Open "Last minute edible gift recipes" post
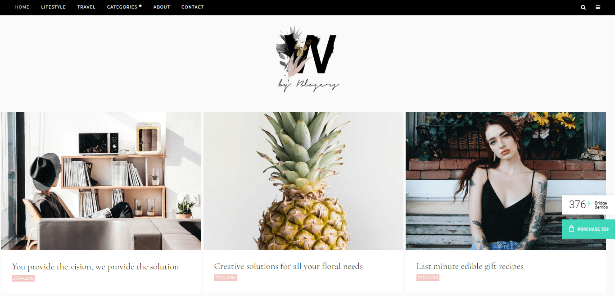This screenshot has width=615, height=296. point(470,266)
